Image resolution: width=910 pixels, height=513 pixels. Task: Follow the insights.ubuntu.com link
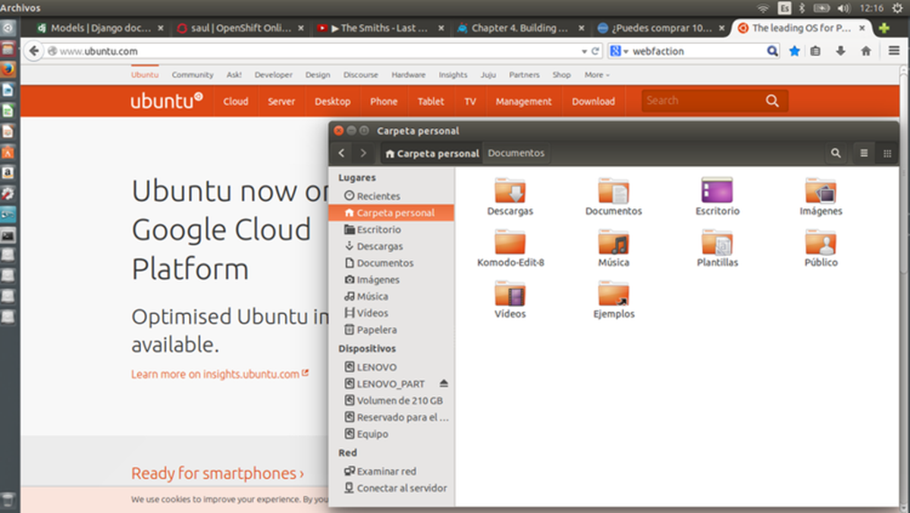[221, 374]
